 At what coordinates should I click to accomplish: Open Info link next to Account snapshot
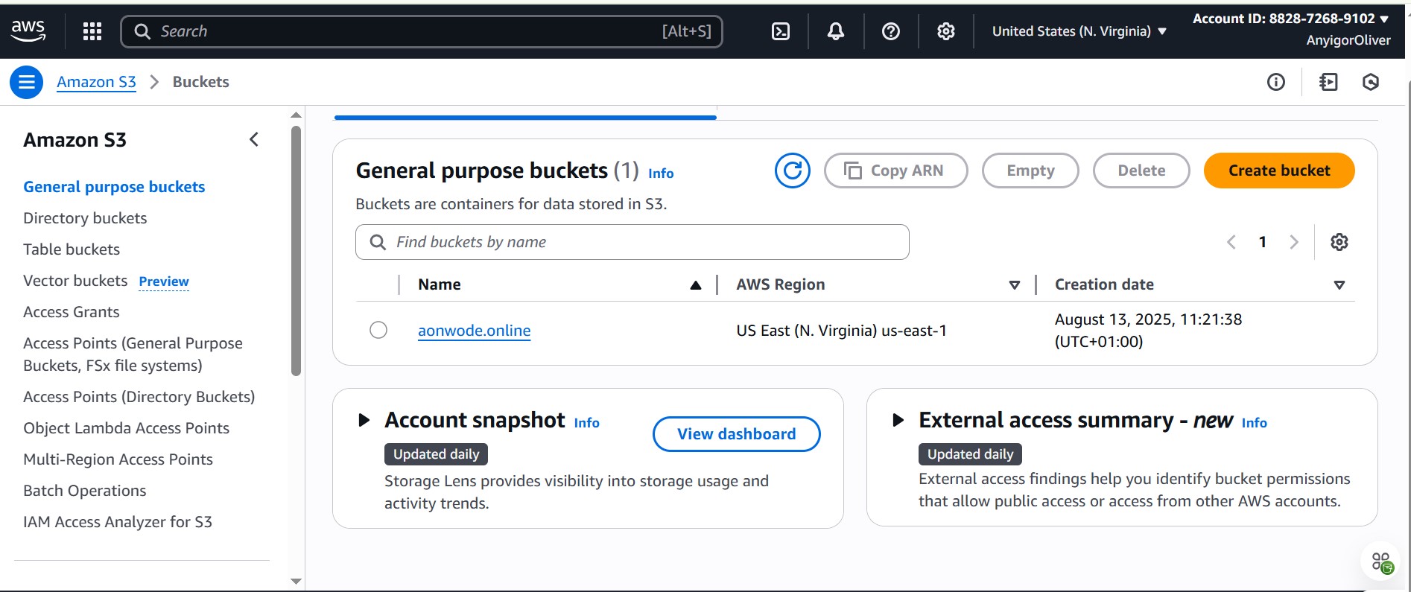[586, 423]
